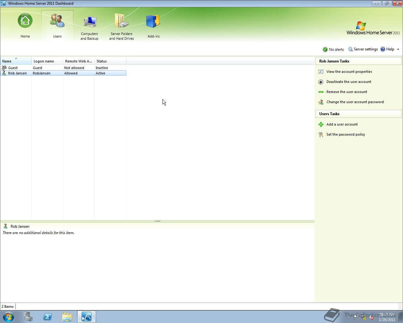The width and height of the screenshot is (403, 323).
Task: Sort by the Logon name column header
Action: 48,61
